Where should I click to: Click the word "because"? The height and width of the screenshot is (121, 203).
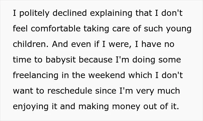(95, 60)
